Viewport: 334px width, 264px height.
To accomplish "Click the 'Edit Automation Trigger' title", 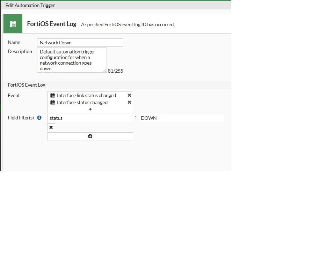I will pyautogui.click(x=30, y=5).
